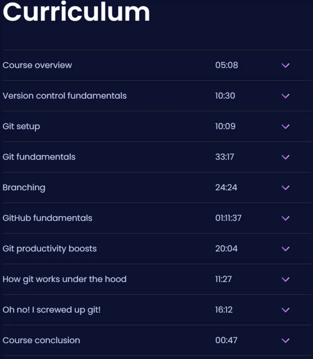Click the 01:11:37 duration label
Screen dimensions: 313x359
click(x=228, y=218)
